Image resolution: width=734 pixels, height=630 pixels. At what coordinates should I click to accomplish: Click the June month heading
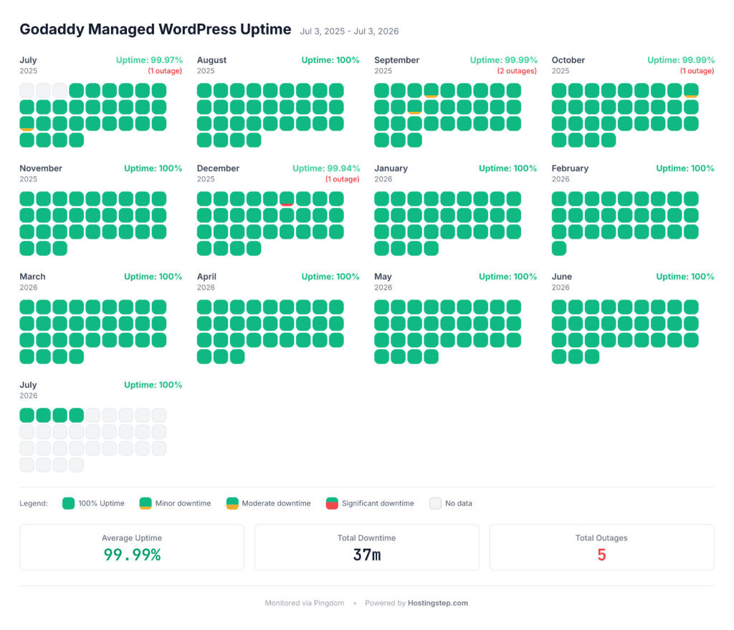pos(562,277)
